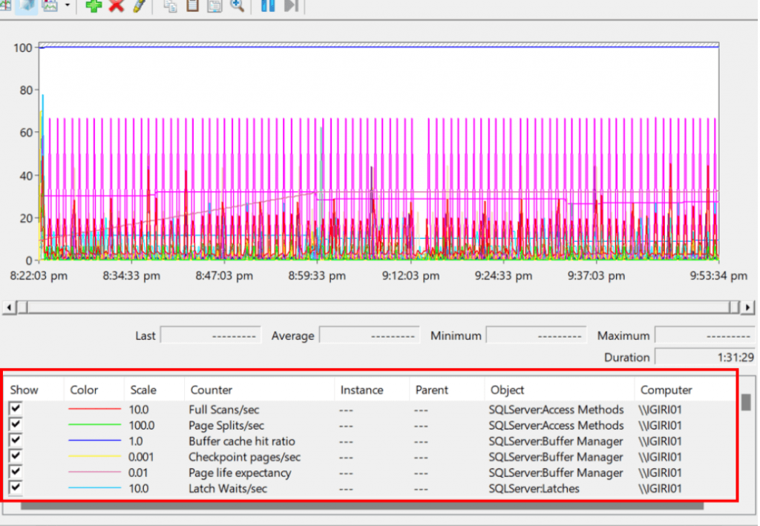
Task: Click the Update Data step icon
Action: pos(291,6)
